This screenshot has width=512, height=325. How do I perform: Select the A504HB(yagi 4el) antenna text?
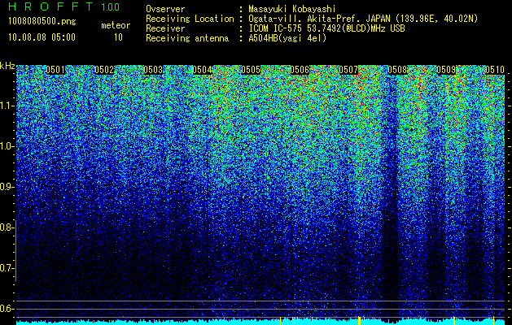pos(287,38)
